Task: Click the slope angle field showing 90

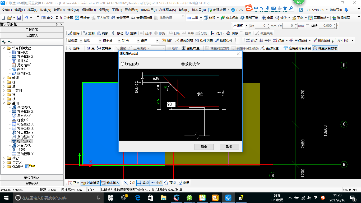Action: coord(171,104)
